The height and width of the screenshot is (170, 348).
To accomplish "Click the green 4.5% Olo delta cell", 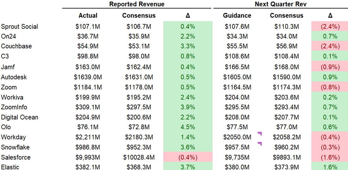I will pyautogui.click(x=188, y=127).
